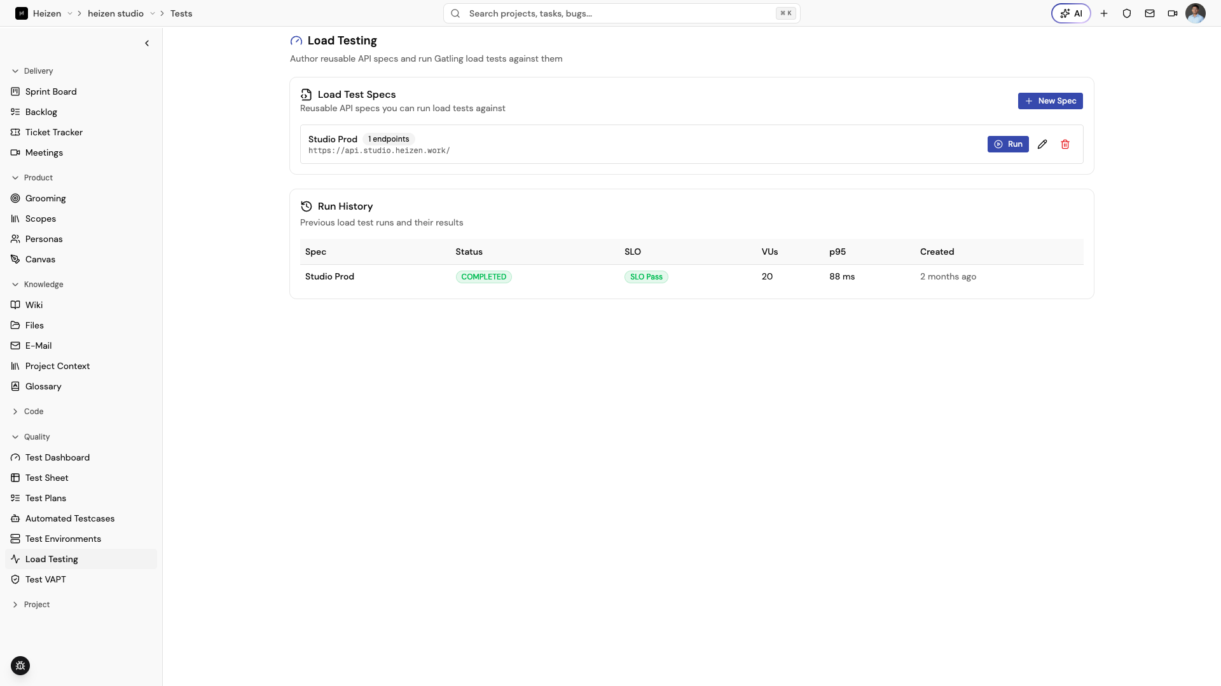Open Test Environments page
The height and width of the screenshot is (686, 1221).
(81, 539)
